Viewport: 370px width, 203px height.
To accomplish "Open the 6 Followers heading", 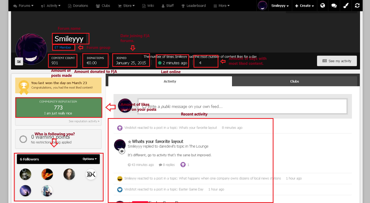I will tap(30, 159).
